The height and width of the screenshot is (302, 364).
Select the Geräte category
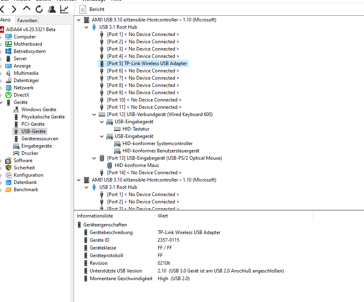click(x=21, y=102)
